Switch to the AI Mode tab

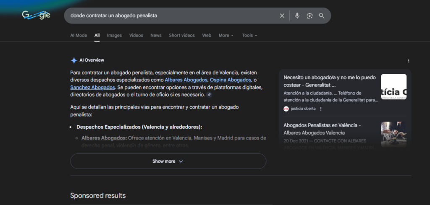[79, 35]
